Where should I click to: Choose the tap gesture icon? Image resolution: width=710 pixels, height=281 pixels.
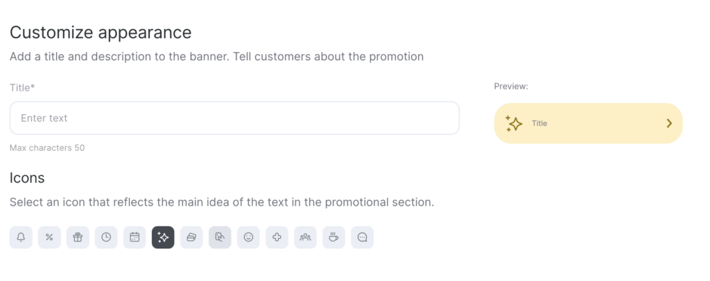220,237
